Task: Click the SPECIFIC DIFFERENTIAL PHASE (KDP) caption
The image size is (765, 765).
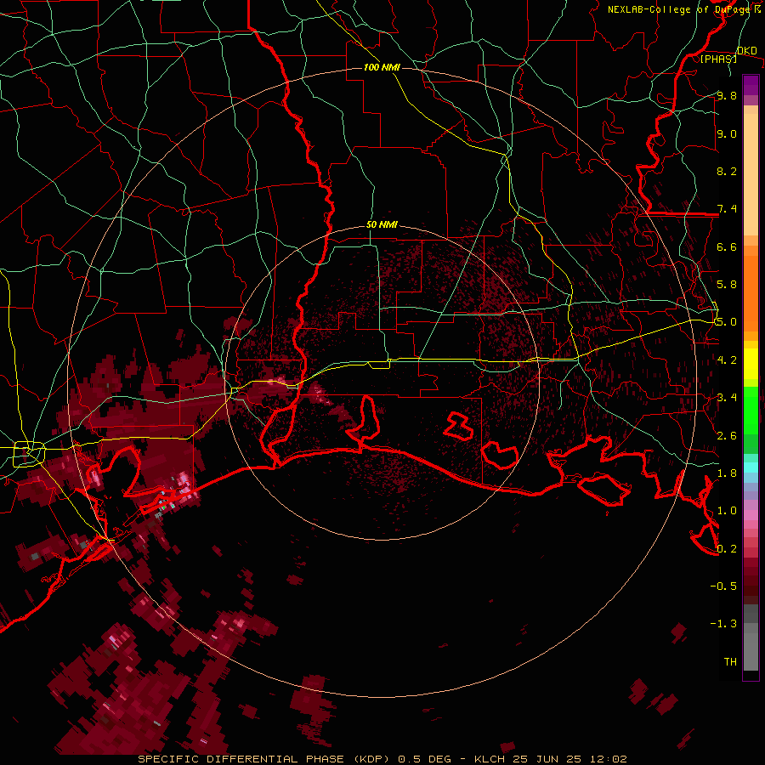Action: pos(264,759)
